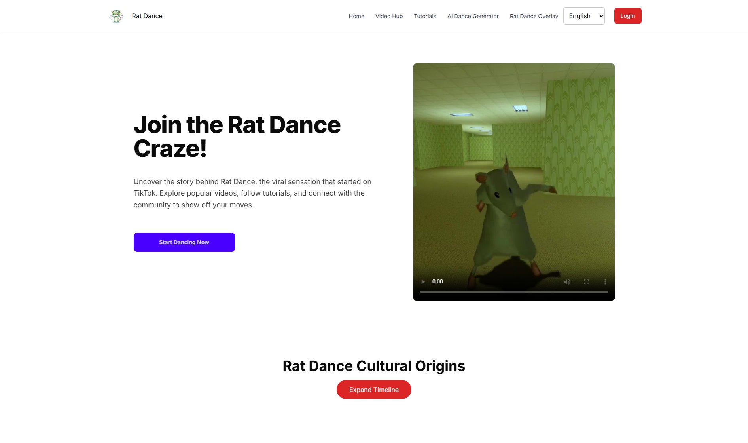Go to the Home page

click(x=356, y=16)
